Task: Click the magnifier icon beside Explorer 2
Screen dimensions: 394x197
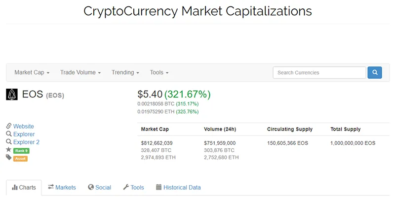Action: pos(9,142)
